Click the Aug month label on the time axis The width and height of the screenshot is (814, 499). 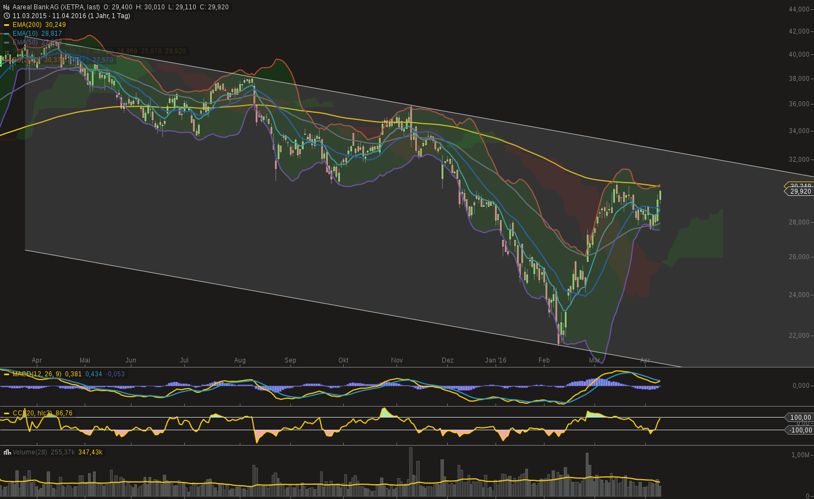[240, 360]
